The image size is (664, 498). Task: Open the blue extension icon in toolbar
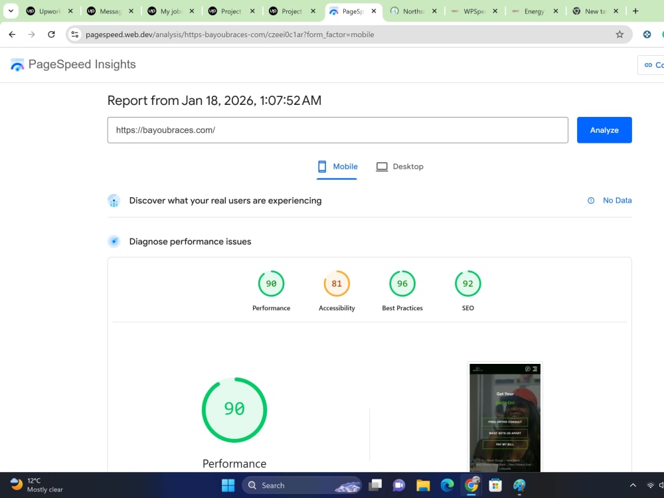(647, 35)
